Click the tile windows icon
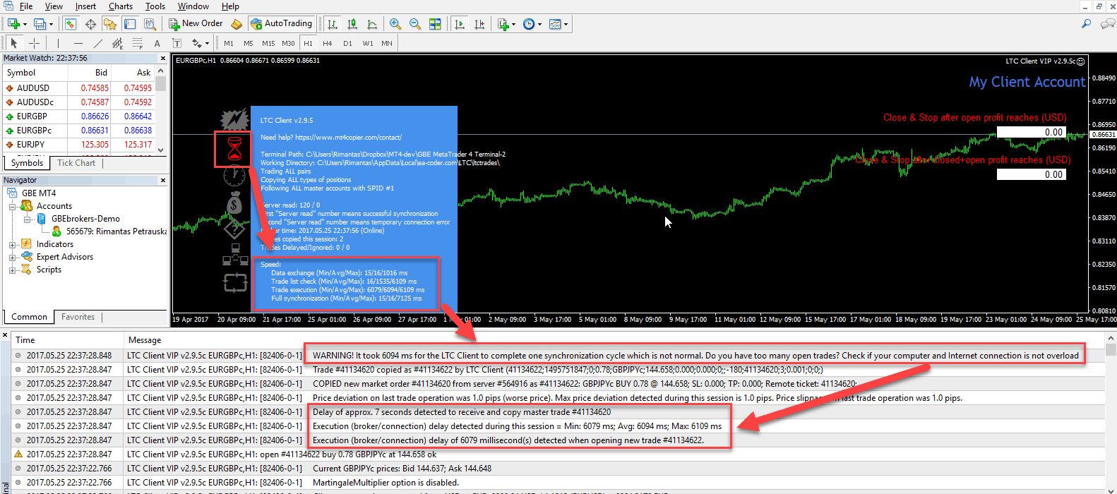 pos(435,24)
